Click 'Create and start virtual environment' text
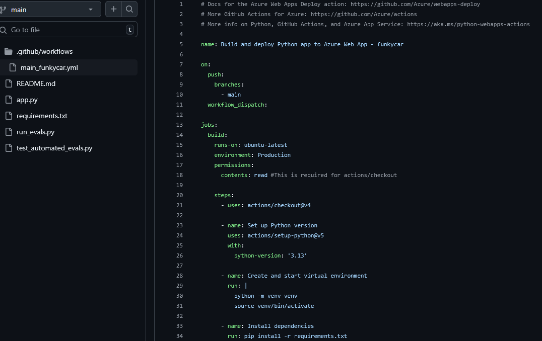The width and height of the screenshot is (542, 341). [307, 276]
